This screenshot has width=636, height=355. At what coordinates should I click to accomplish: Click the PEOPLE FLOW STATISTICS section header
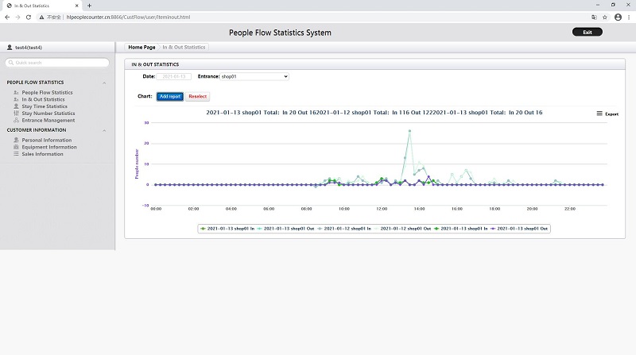[x=35, y=83]
